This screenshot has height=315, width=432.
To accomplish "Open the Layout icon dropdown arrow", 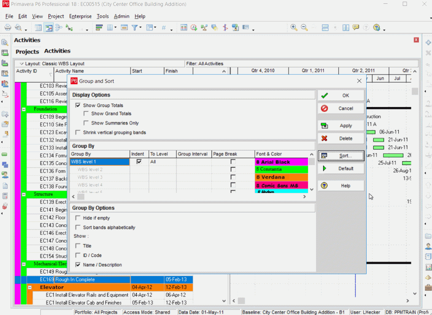I will 155,27.
